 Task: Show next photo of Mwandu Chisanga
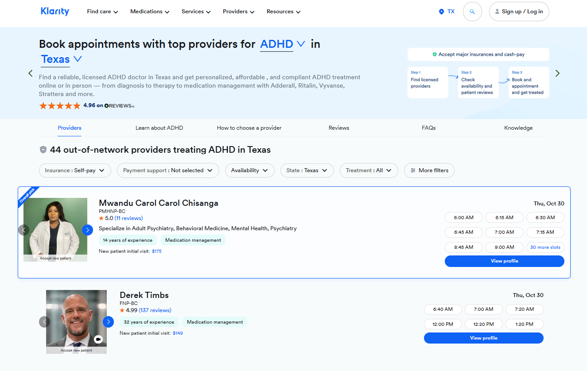click(x=87, y=230)
